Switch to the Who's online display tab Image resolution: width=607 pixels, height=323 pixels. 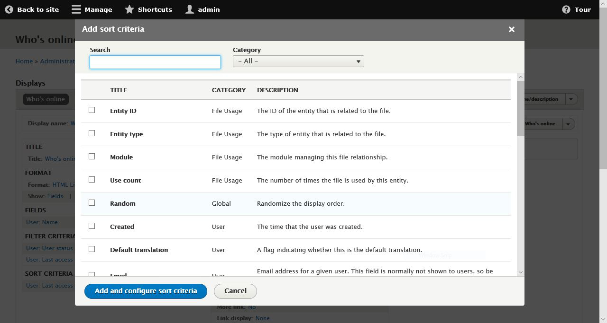[46, 99]
